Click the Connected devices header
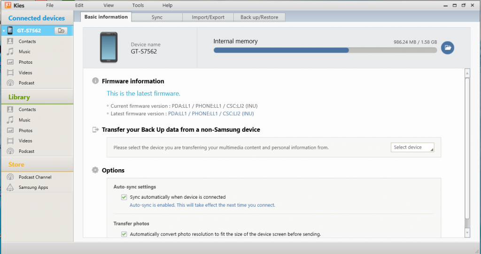Viewport: 481px width, 254px height. click(x=37, y=18)
